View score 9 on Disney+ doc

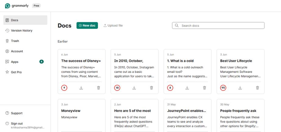[x=64, y=88]
